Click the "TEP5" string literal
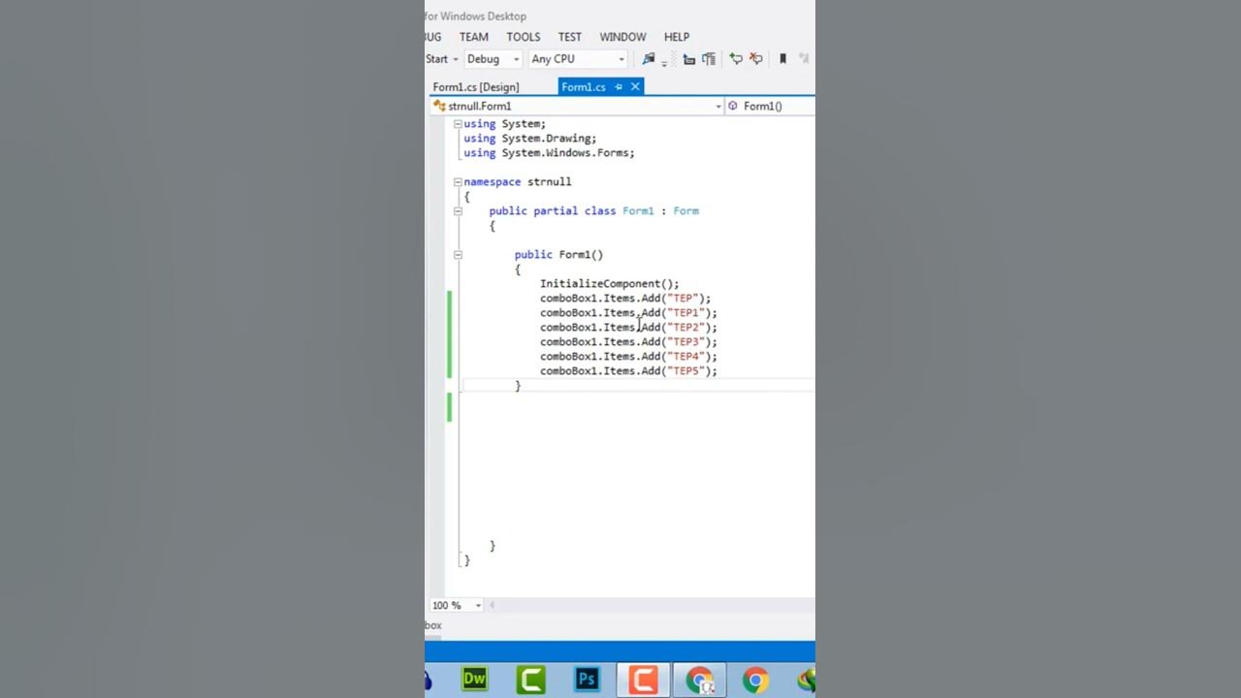 click(x=685, y=371)
